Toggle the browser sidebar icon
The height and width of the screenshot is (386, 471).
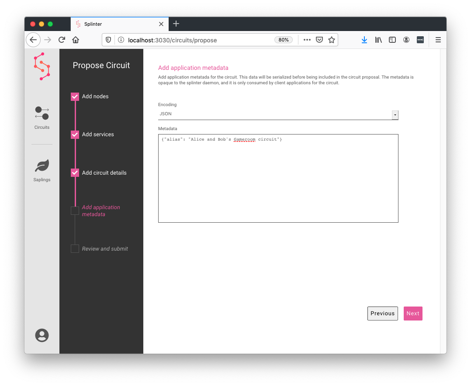click(392, 40)
